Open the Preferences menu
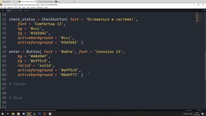Screen dimensions: 206x116 coord(40,7)
